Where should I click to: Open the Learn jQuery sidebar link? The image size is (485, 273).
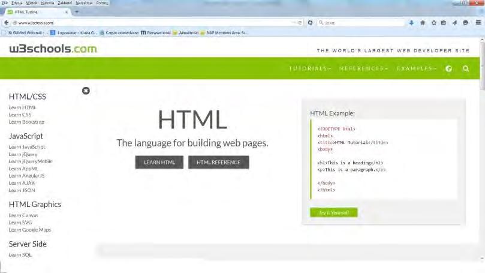click(23, 154)
